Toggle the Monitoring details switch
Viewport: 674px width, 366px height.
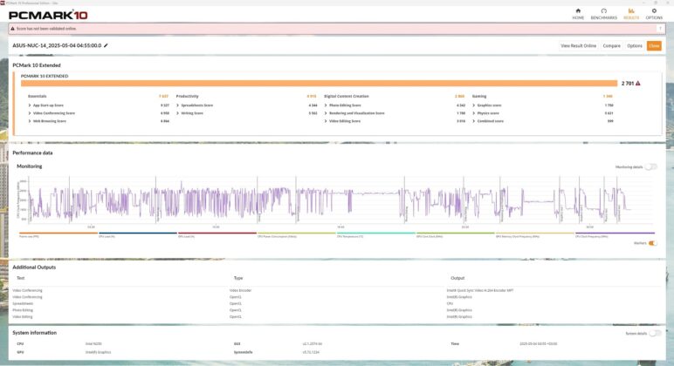(650, 167)
